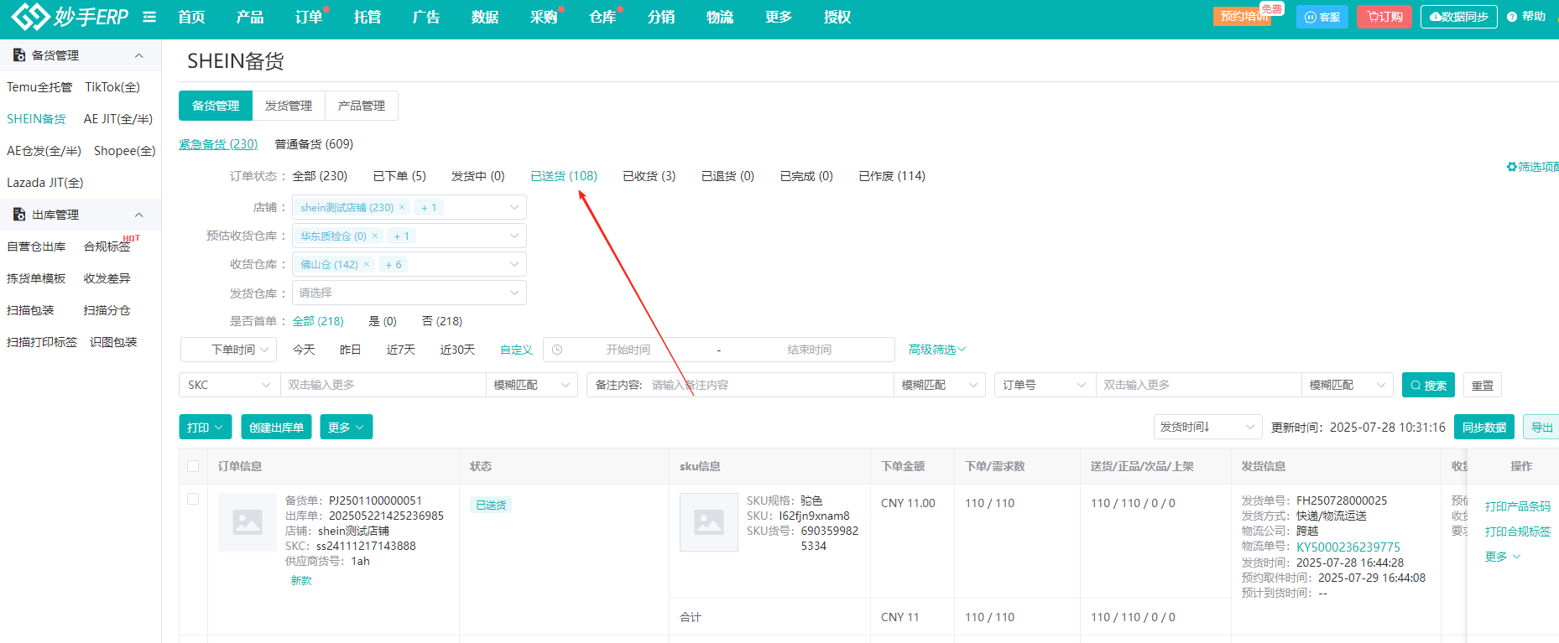Click 打印产品条码 action link
The image size is (1559, 643).
pos(1517,506)
